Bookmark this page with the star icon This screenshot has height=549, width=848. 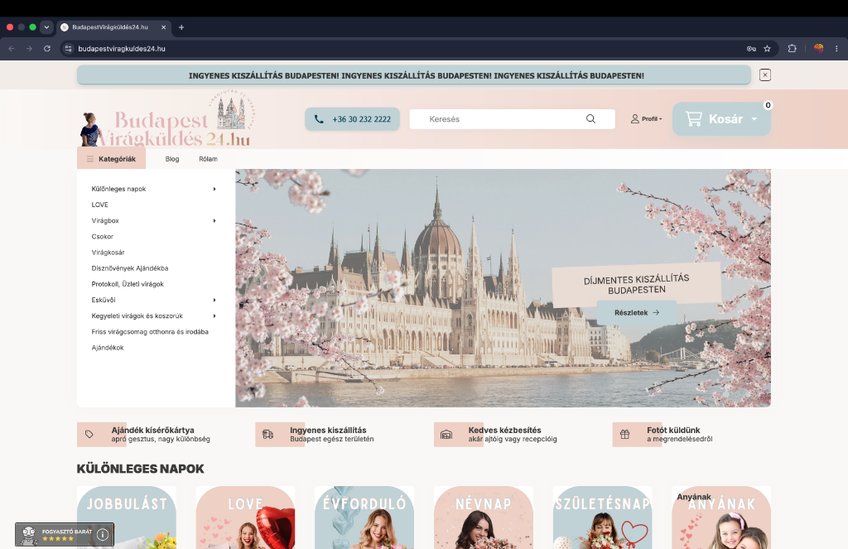(767, 49)
